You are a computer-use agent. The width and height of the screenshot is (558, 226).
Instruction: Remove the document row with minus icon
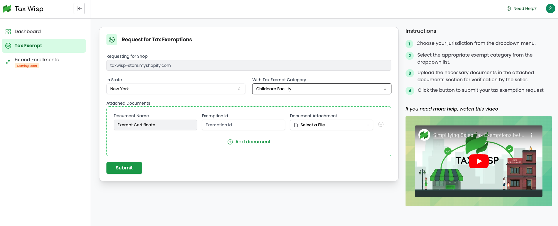pyautogui.click(x=381, y=124)
